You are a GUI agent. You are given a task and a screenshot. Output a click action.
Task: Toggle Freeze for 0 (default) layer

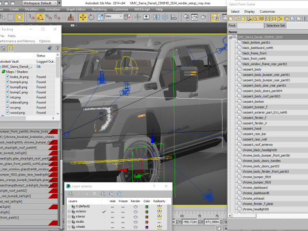tap(123, 207)
